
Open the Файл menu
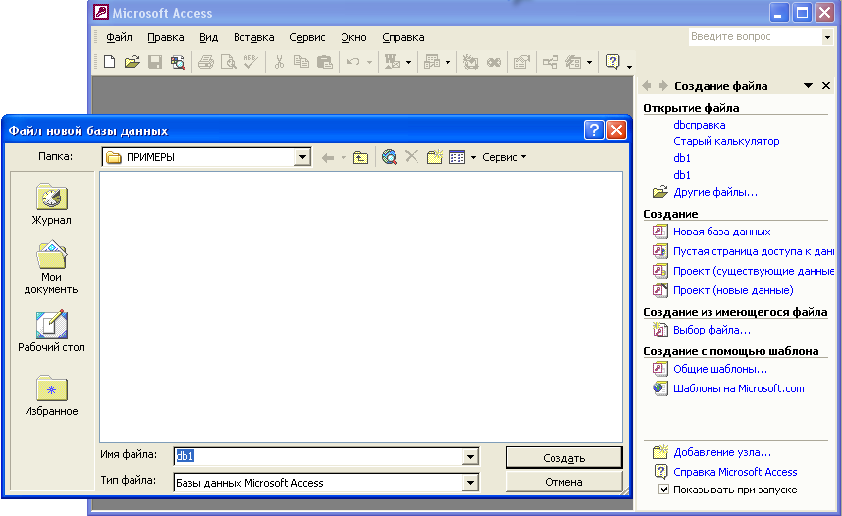(119, 37)
